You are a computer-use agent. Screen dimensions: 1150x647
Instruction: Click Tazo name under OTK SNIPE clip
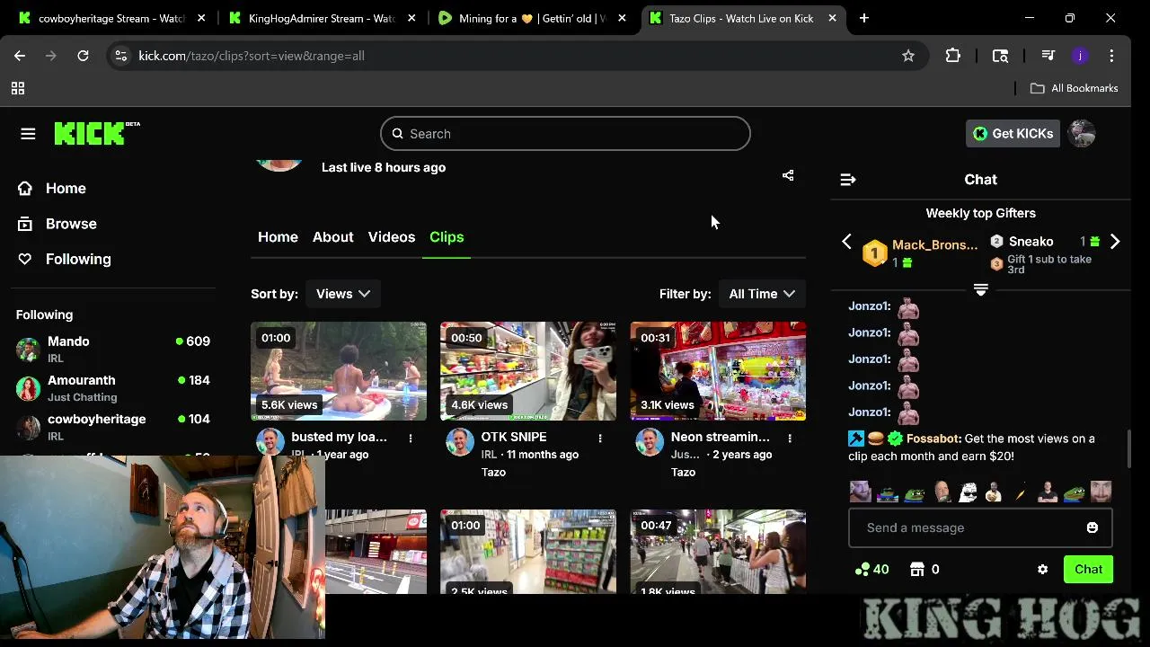493,472
